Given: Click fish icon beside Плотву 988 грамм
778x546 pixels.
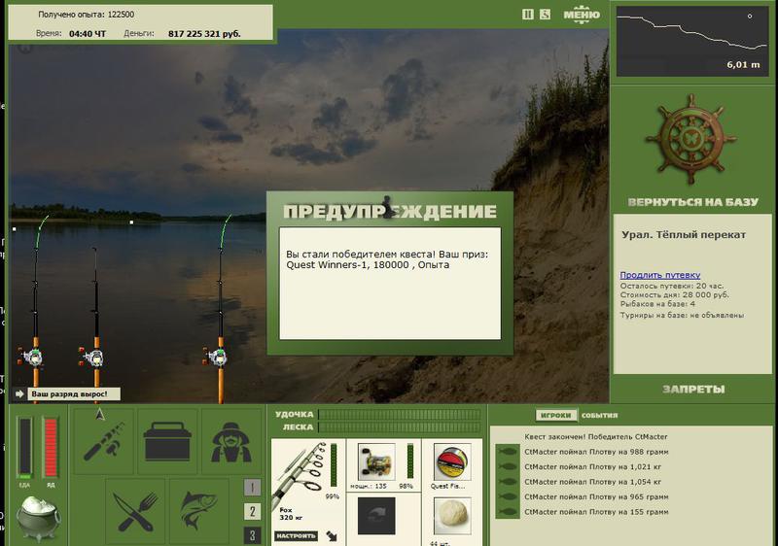Looking at the screenshot, I should [508, 452].
